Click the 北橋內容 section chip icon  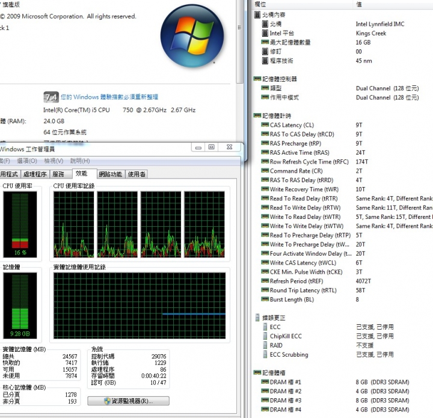click(x=257, y=14)
